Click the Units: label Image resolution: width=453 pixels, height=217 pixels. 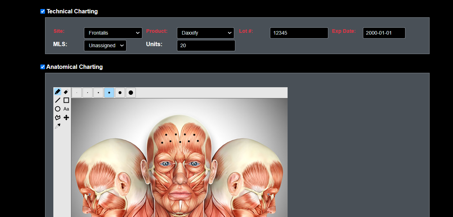(154, 44)
